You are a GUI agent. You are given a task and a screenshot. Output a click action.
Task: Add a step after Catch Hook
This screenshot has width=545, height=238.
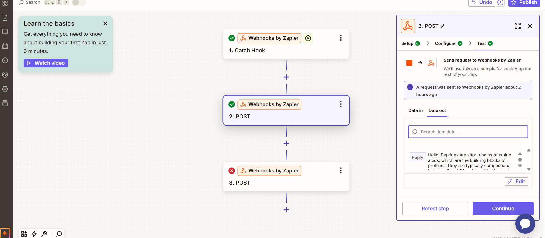coord(286,77)
